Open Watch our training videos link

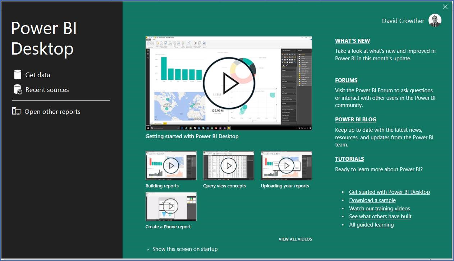(380, 209)
